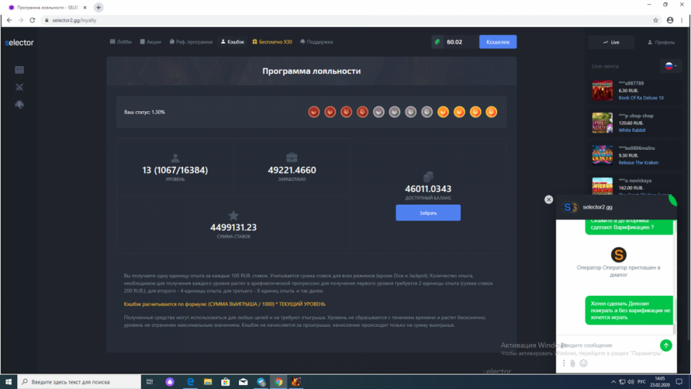Click the selector logo in top-left
The height and width of the screenshot is (389, 691).
[x=19, y=42]
